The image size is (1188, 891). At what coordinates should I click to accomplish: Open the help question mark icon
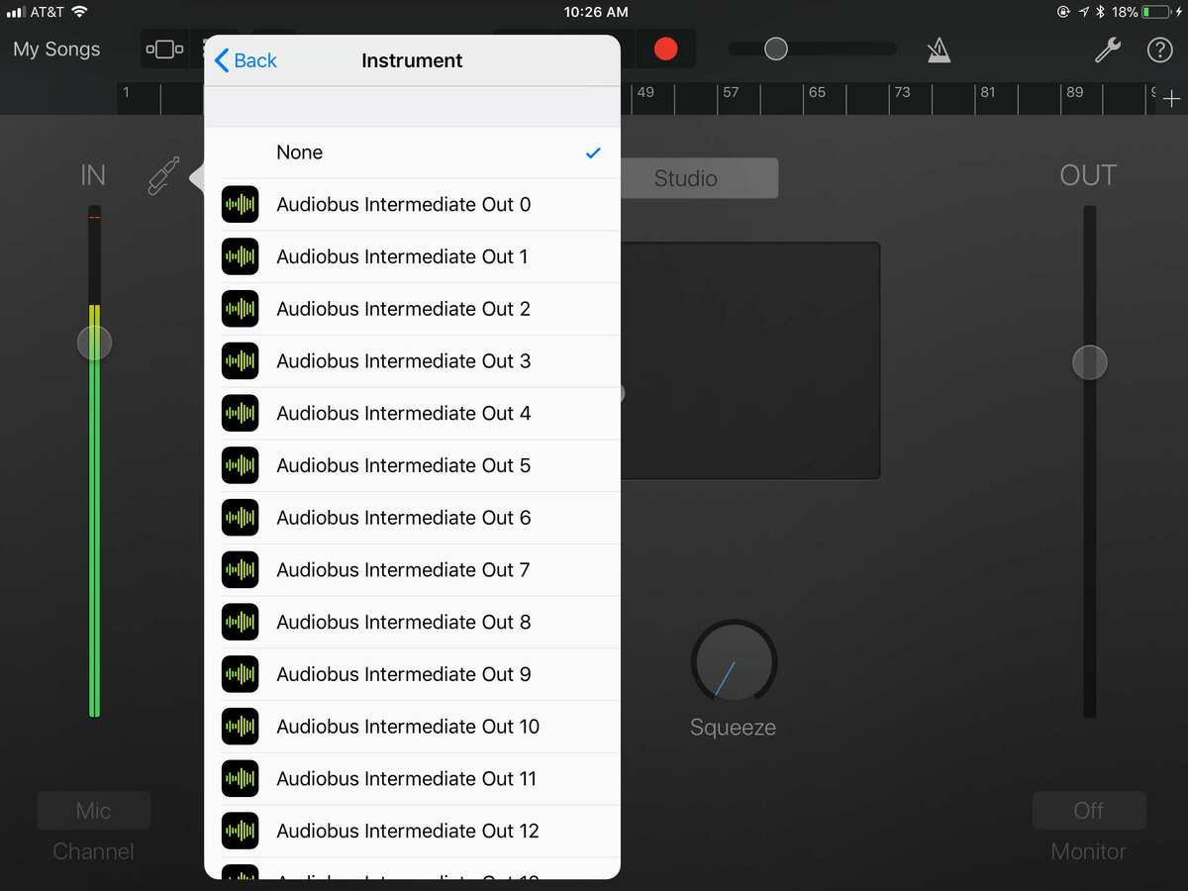(x=1159, y=49)
